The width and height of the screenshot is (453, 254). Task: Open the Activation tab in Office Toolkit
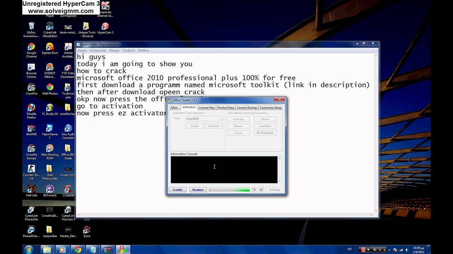pyautogui.click(x=189, y=107)
